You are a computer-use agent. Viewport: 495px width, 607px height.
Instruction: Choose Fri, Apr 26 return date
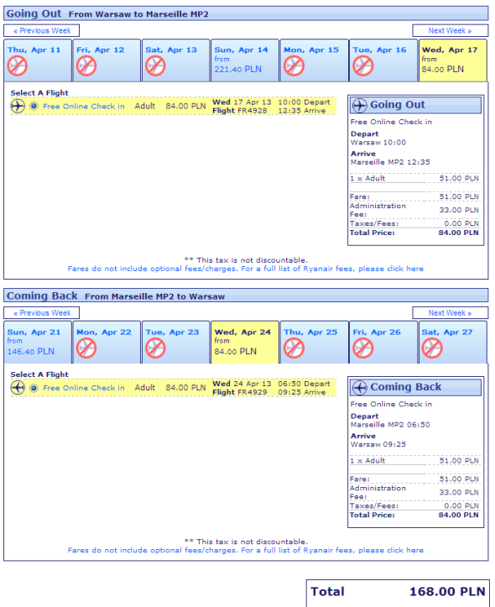pyautogui.click(x=383, y=343)
